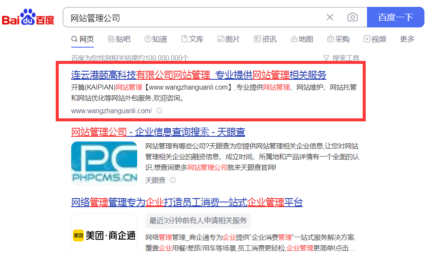This screenshot has width=427, height=253.
Task: Expand dropdown arrow beside 天眼查 source
Action: pyautogui.click(x=173, y=180)
